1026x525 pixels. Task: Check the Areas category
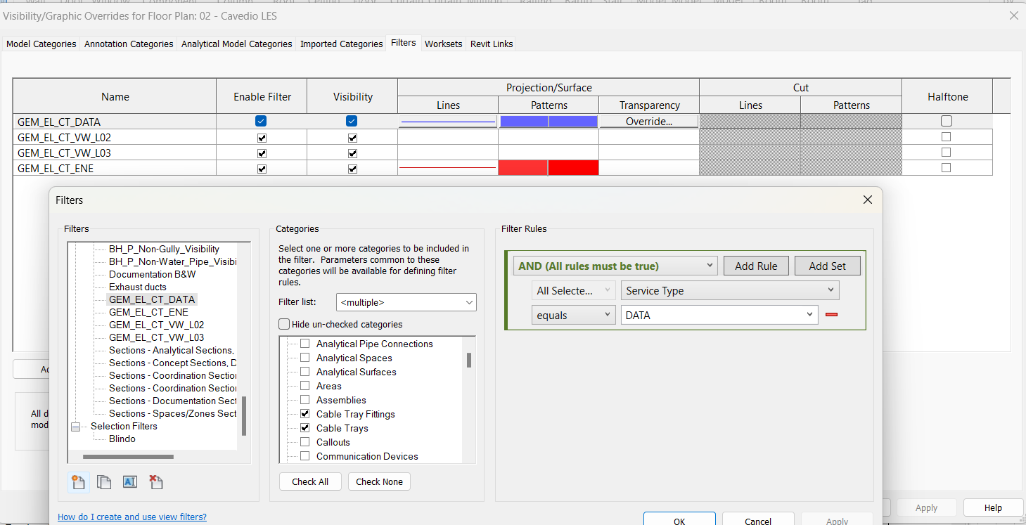304,386
